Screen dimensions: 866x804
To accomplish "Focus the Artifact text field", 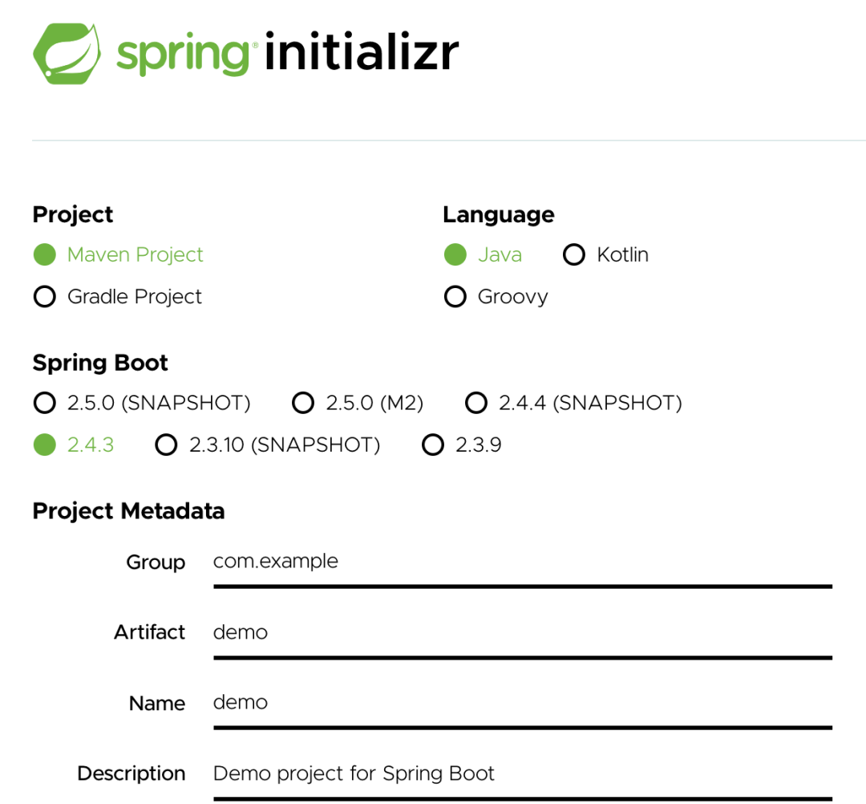I will point(521,633).
